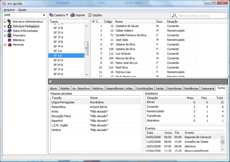Open the Ocorrências tab
This screenshot has height=162, width=230.
(174, 88)
